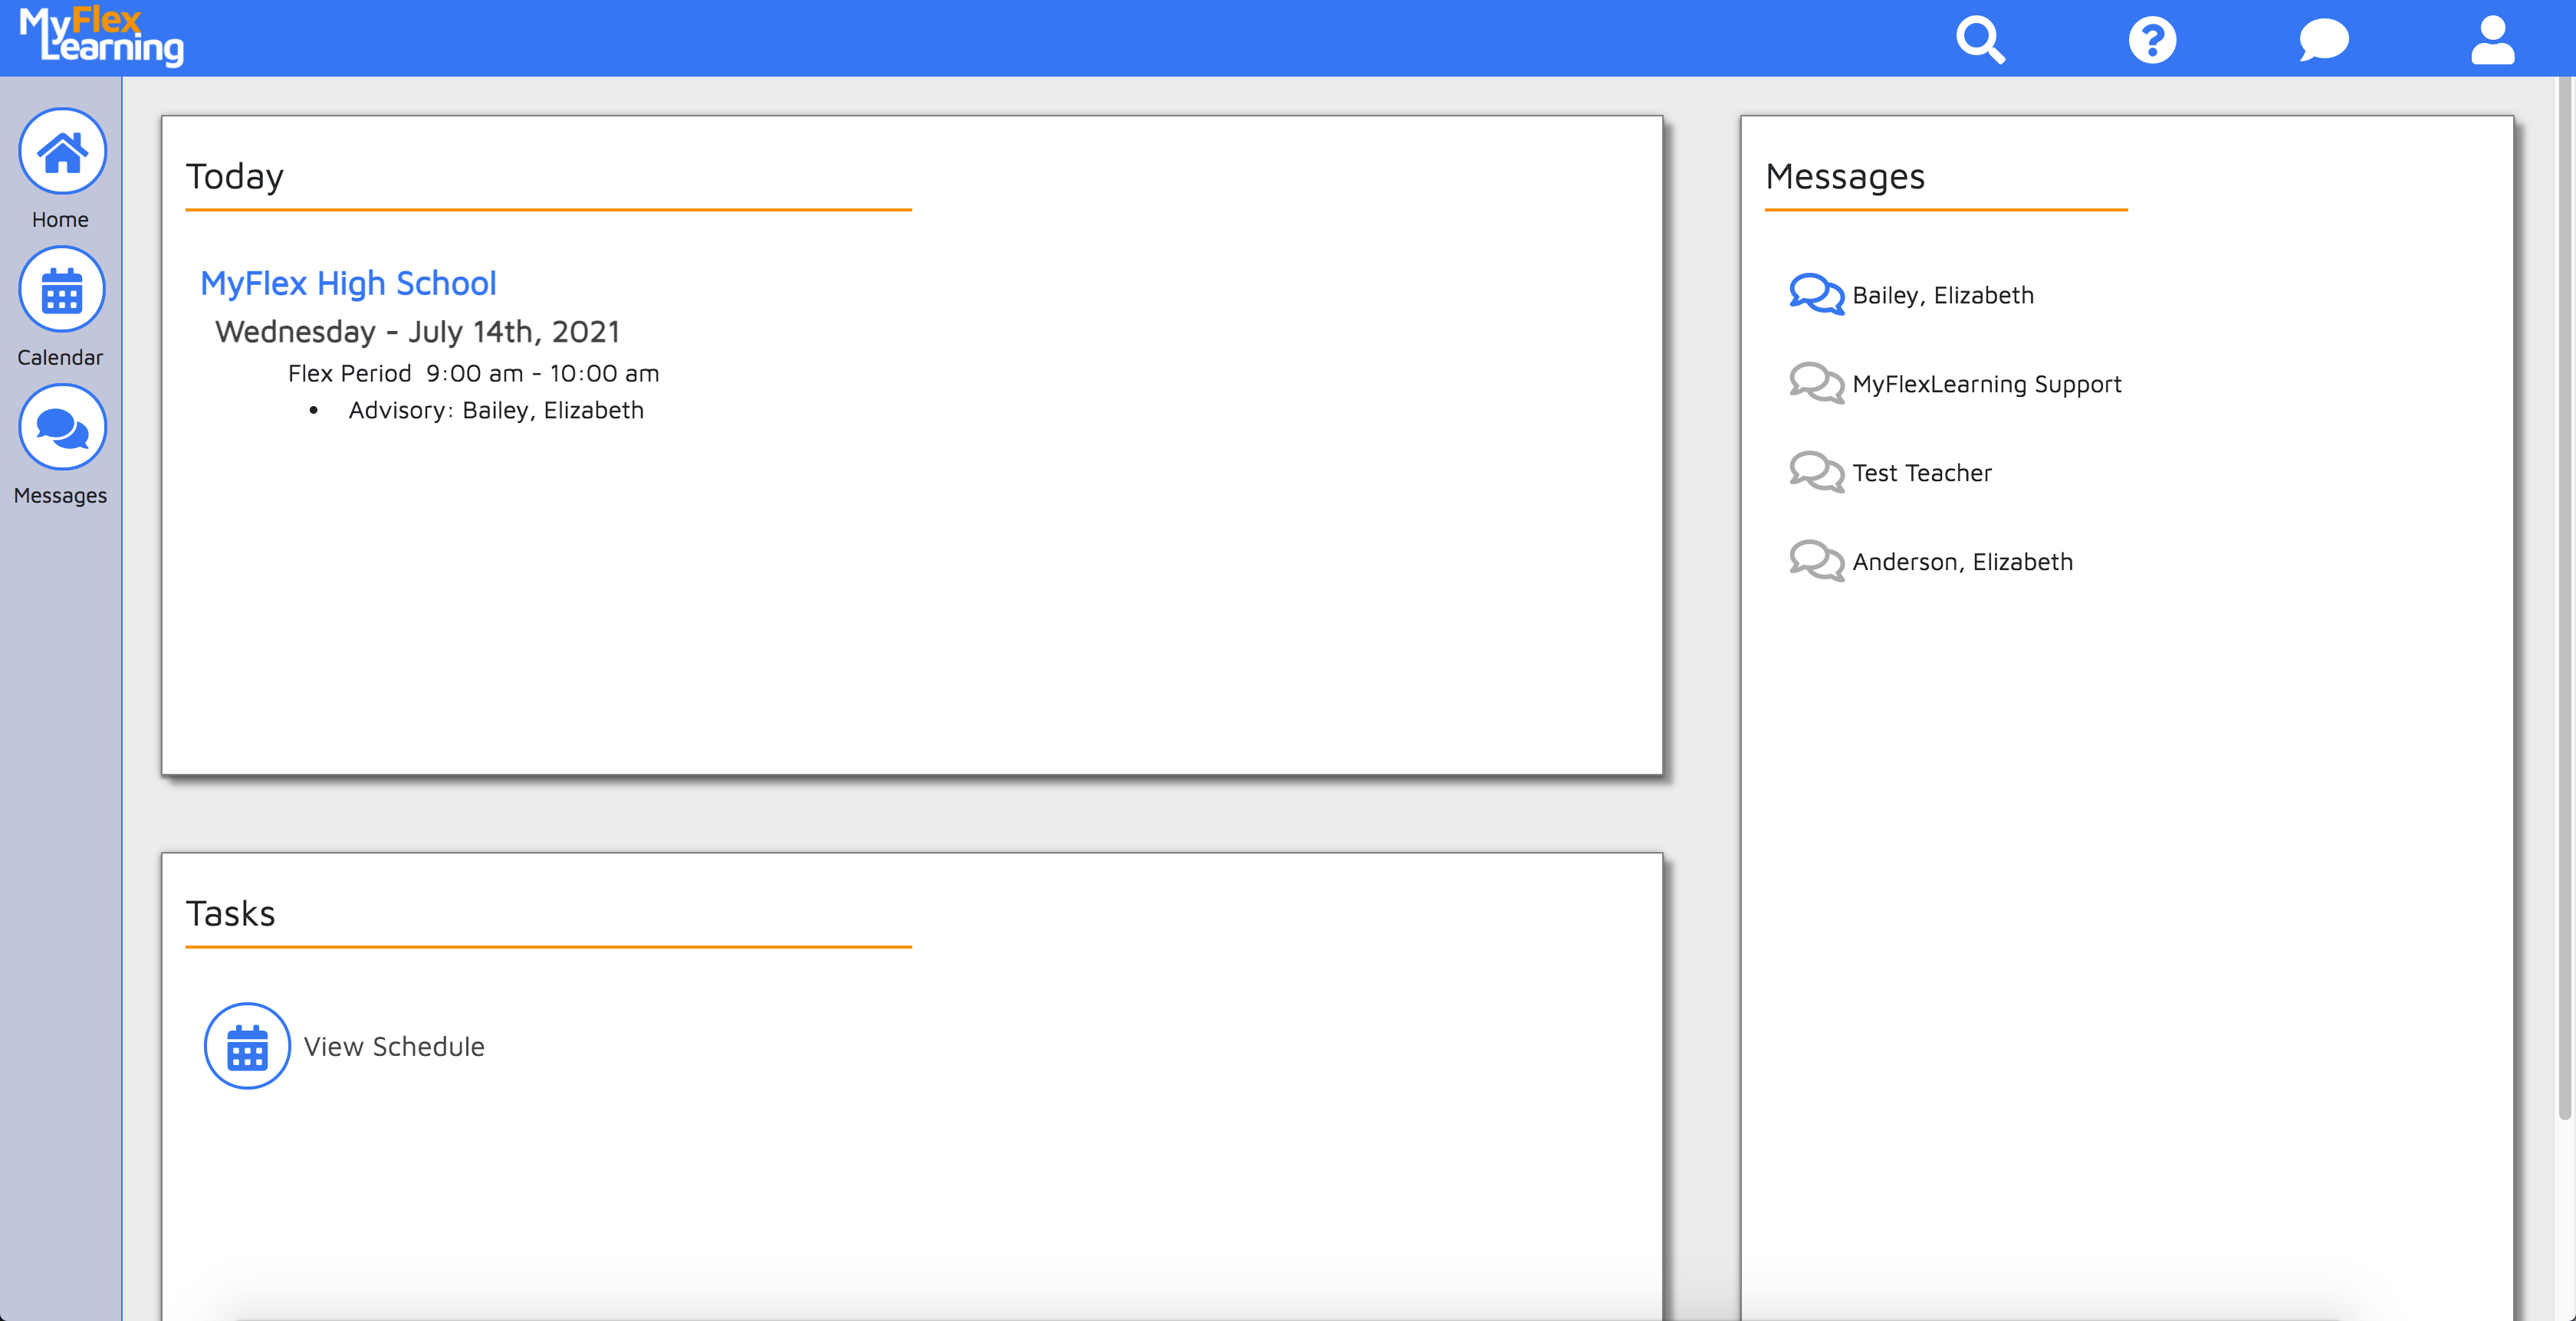Viewport: 2576px width, 1321px height.
Task: Click the page's vertical scrollbar
Action: (2565, 599)
